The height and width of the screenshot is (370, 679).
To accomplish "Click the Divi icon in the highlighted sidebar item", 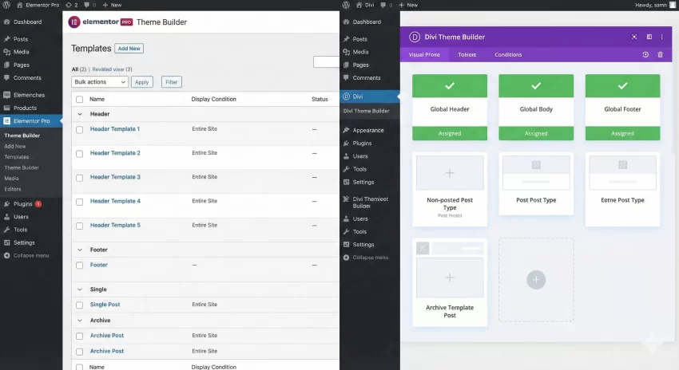I will [x=346, y=96].
